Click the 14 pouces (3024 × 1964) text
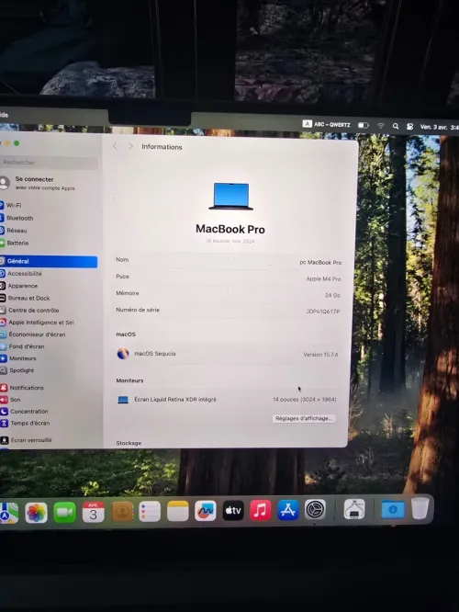 click(305, 400)
